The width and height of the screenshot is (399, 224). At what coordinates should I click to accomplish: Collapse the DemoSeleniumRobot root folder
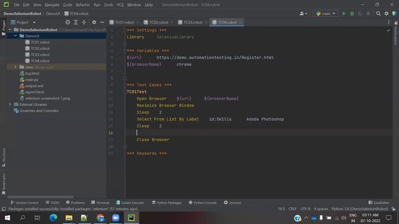(x=10, y=30)
